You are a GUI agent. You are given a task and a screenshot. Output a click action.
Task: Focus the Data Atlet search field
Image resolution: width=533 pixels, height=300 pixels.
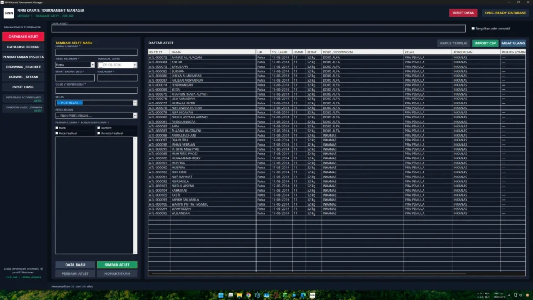[258, 28]
